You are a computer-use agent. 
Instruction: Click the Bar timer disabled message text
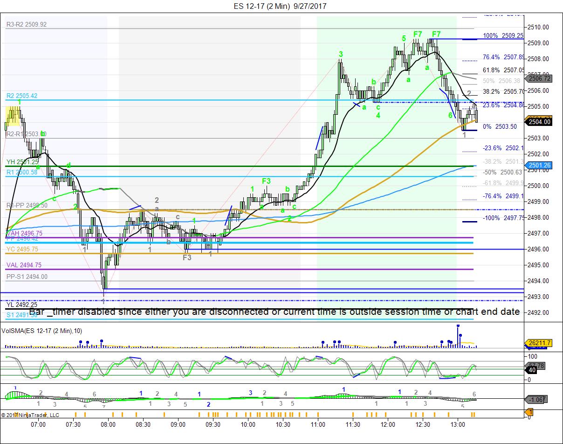point(274,312)
